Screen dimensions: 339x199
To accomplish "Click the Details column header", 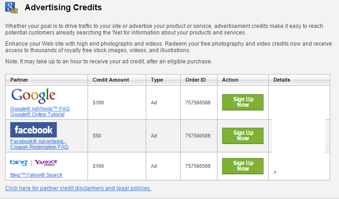I will (281, 80).
